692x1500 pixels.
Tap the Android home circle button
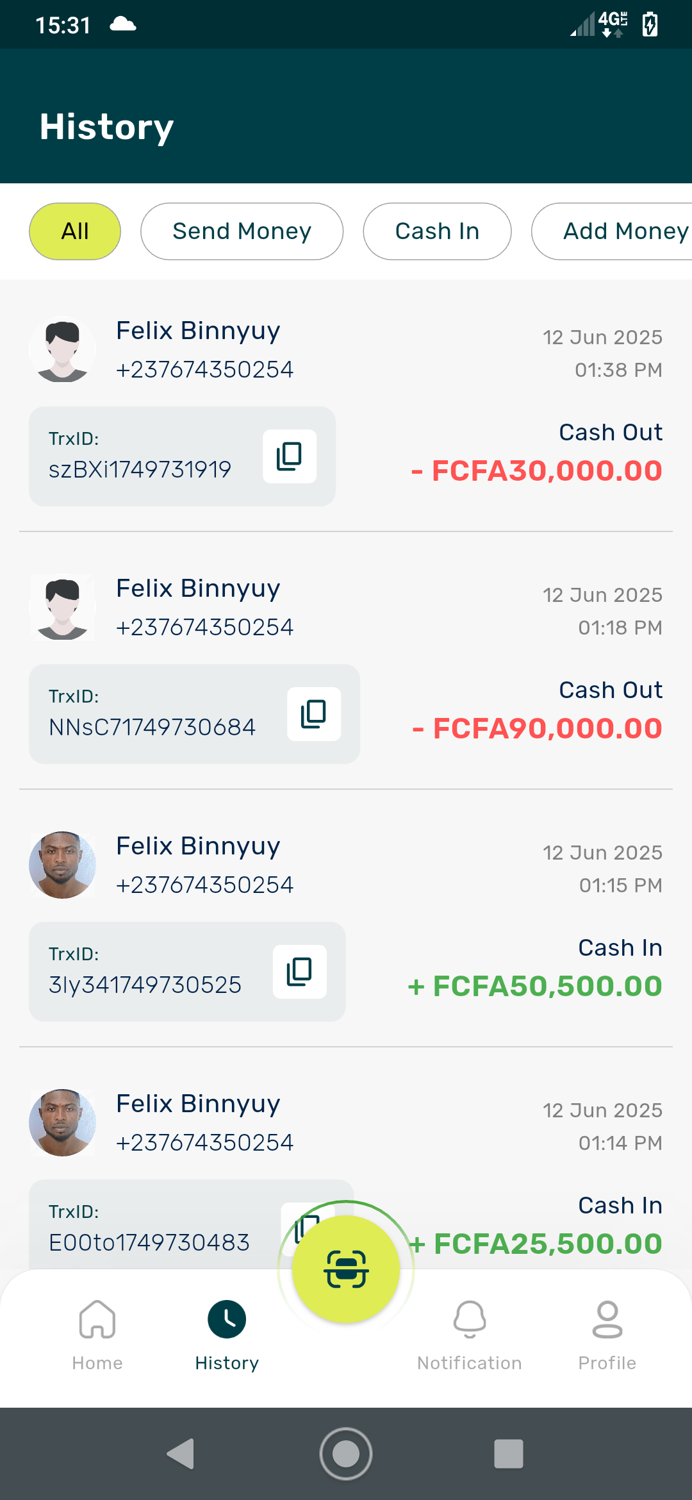[x=346, y=1454]
